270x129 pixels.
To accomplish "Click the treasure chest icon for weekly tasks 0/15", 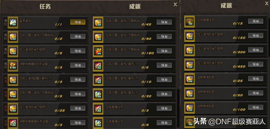I will (x=189, y=22).
